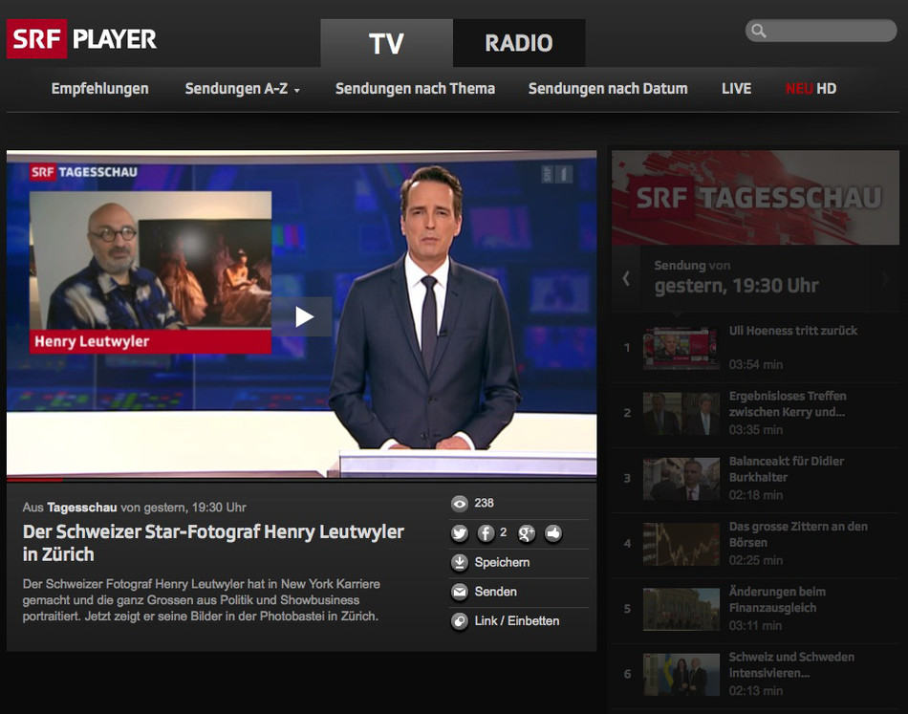Click thumbnail of Finanzausgleich clip
The image size is (908, 714).
681,609
